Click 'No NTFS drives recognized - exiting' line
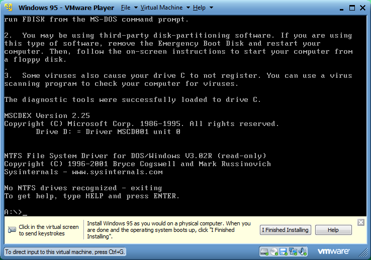Viewport: 371px width, 260px height. (83, 188)
